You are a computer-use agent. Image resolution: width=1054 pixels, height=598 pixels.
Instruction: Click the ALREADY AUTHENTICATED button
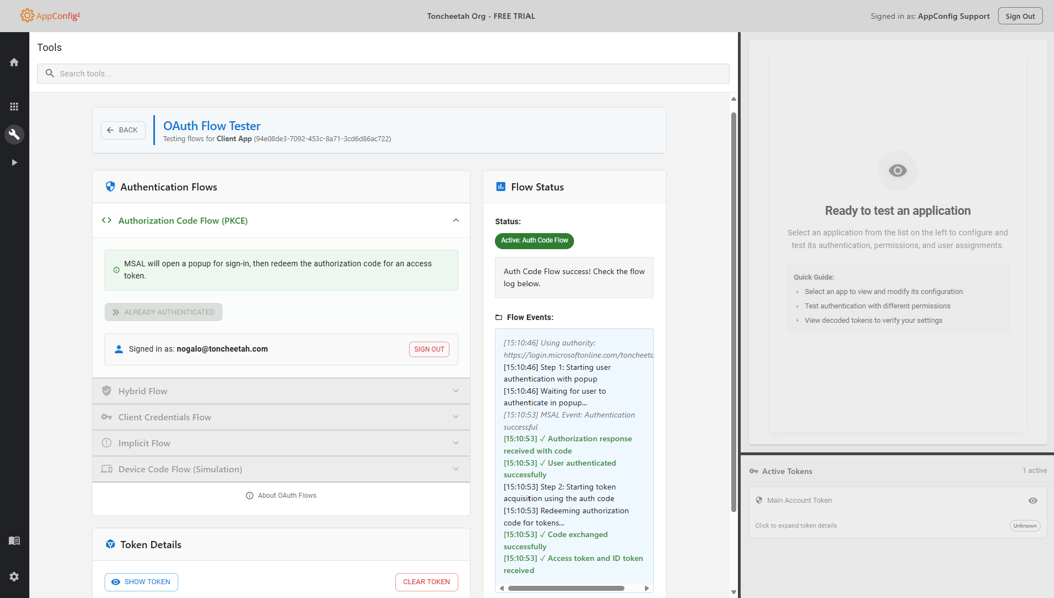[x=163, y=312]
